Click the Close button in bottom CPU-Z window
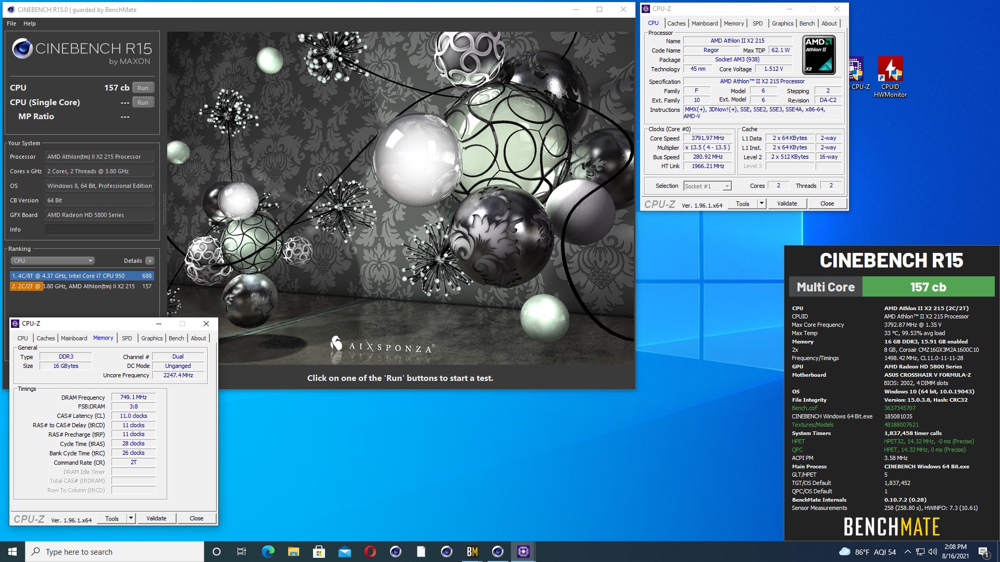 [x=196, y=519]
